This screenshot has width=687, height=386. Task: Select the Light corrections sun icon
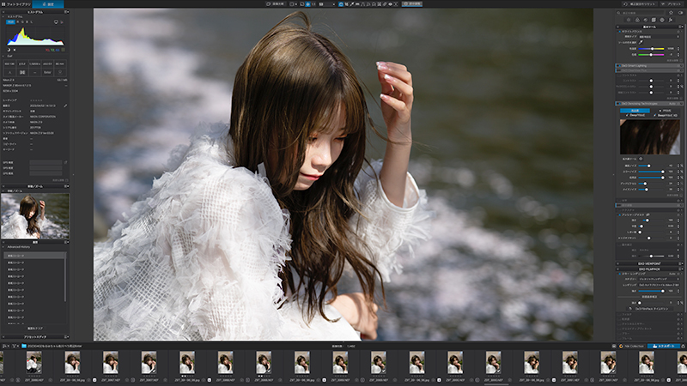(629, 20)
